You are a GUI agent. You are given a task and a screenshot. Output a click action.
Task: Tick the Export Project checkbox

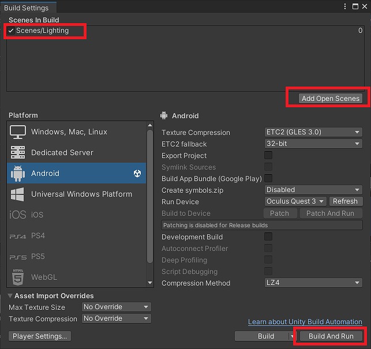click(268, 155)
